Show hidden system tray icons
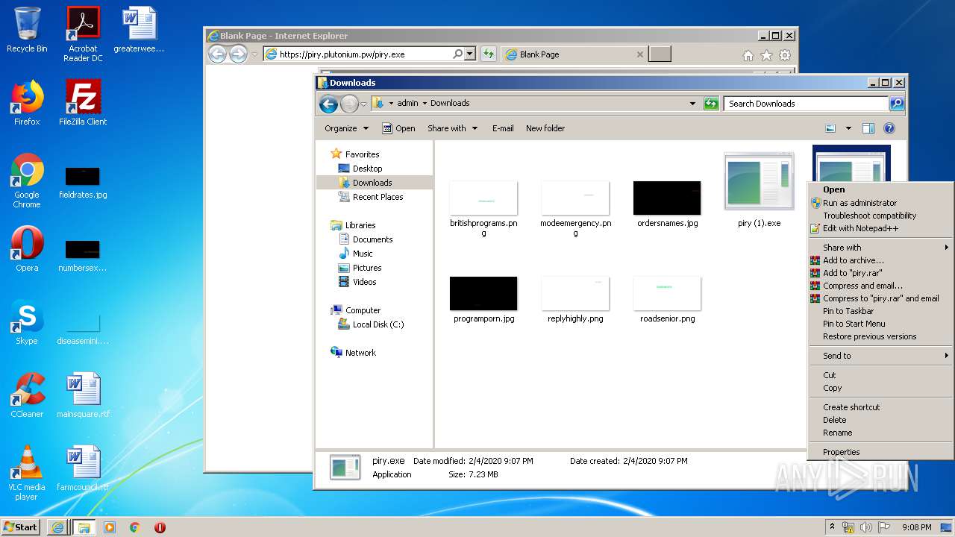This screenshot has height=537, width=955. tap(833, 527)
